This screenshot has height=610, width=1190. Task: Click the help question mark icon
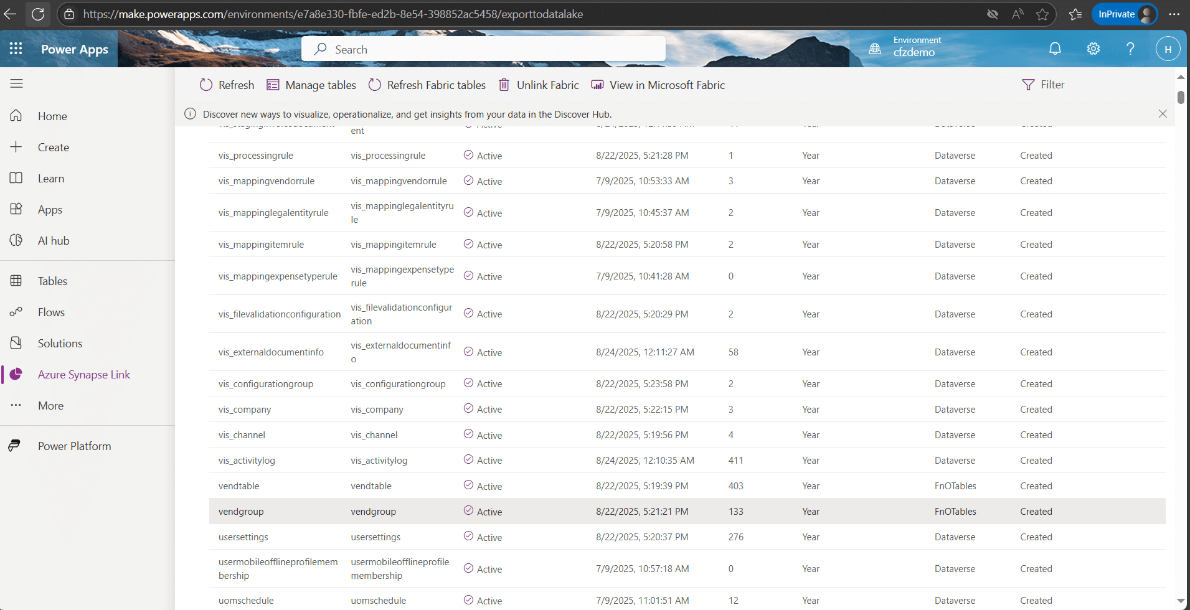[1130, 49]
